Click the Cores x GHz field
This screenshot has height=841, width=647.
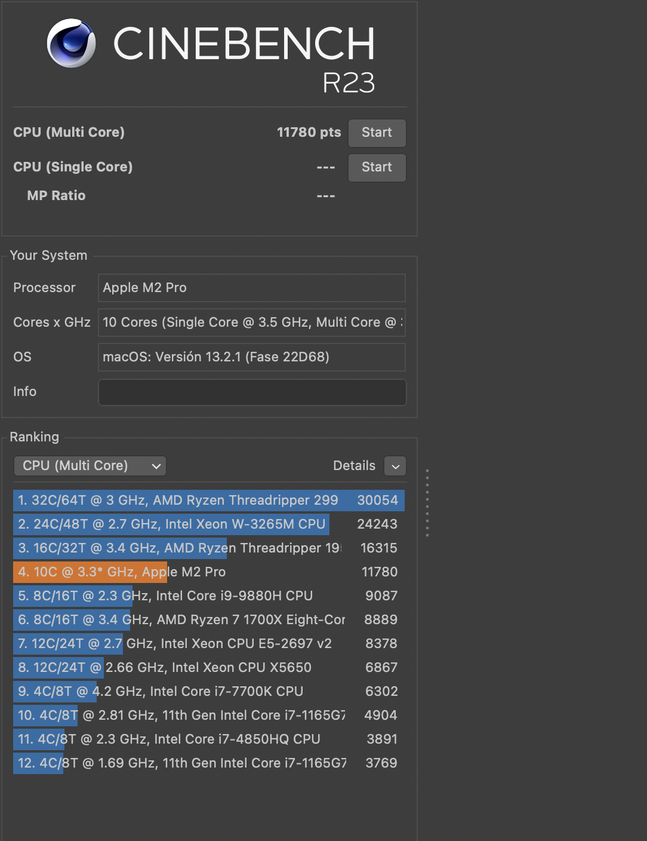tap(252, 323)
